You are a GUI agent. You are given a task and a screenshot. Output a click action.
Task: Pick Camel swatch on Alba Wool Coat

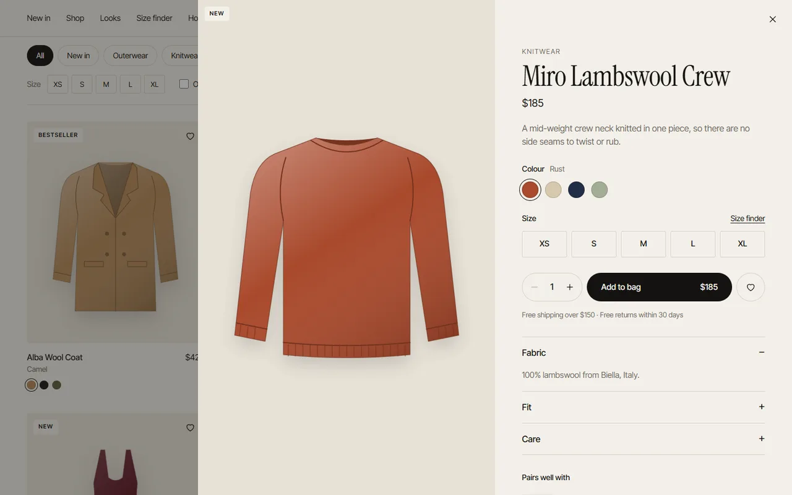[32, 385]
